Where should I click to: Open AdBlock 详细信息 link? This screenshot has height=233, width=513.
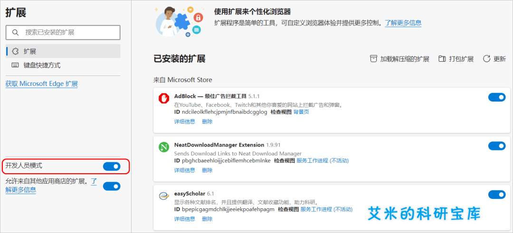[x=184, y=121]
